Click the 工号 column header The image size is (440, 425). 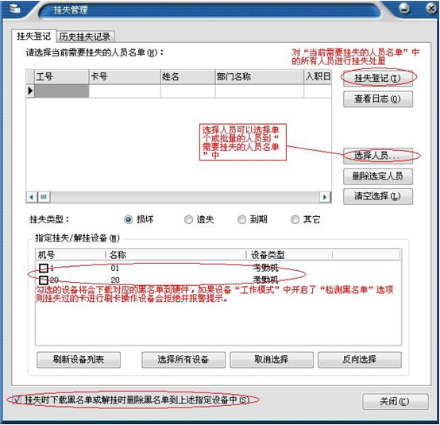[61, 76]
